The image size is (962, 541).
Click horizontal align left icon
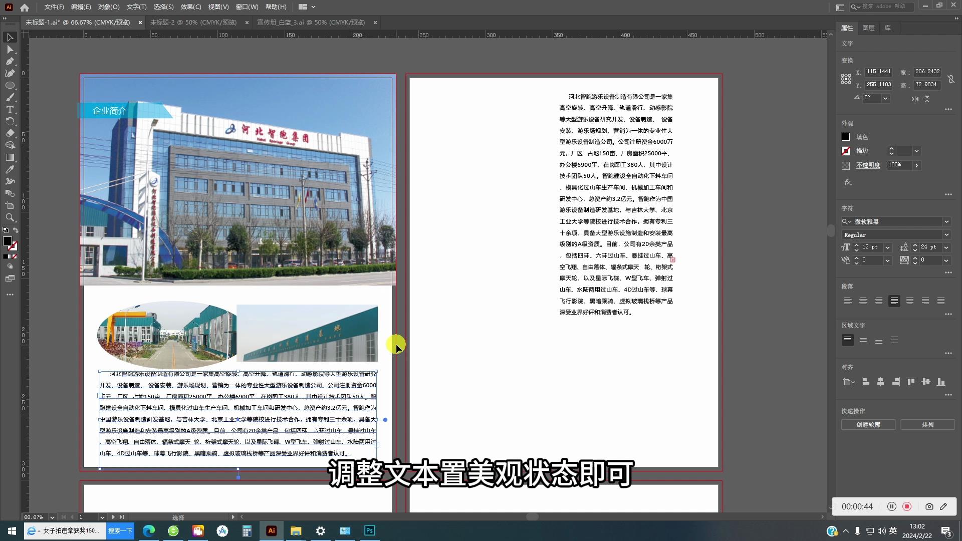pyautogui.click(x=865, y=382)
